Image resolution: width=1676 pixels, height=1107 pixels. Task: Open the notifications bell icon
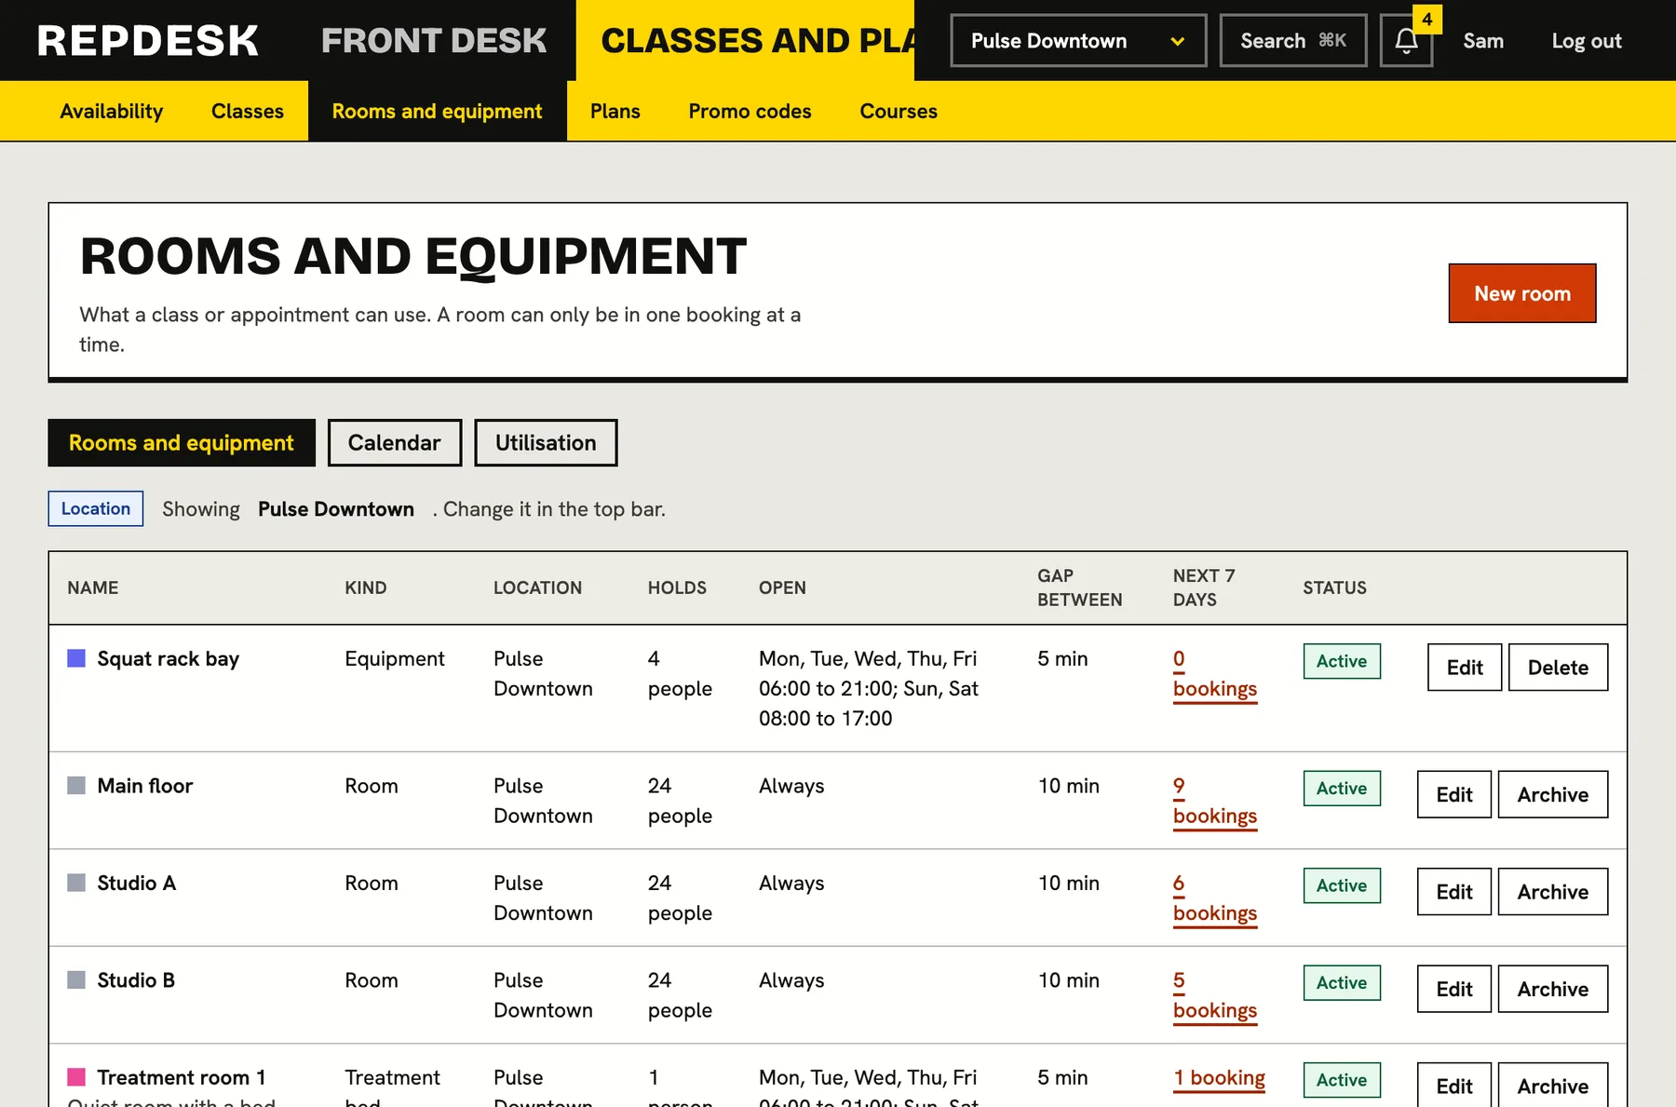click(x=1406, y=41)
